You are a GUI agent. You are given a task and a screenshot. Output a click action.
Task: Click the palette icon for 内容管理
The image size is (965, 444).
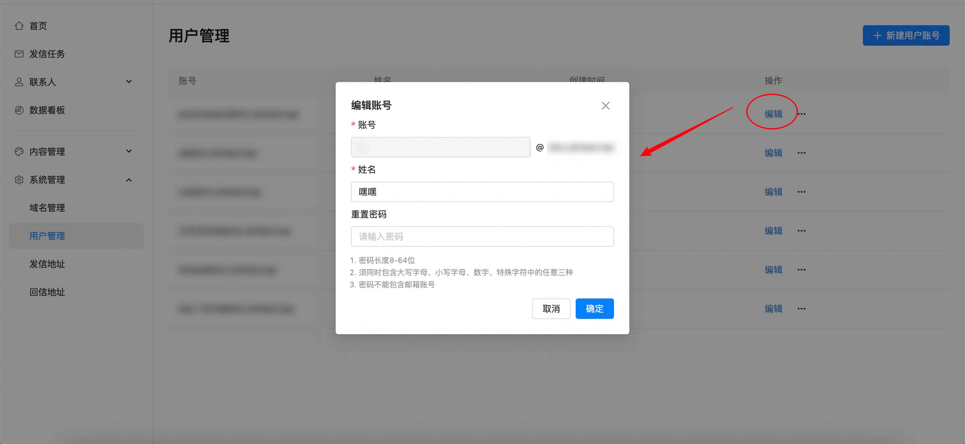coord(19,151)
